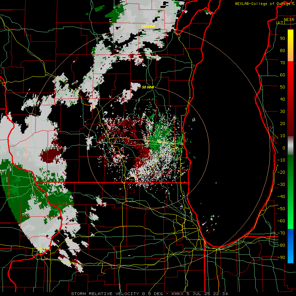Click the -40 scale value
The height and width of the screenshot is (296, 296).
point(281,197)
